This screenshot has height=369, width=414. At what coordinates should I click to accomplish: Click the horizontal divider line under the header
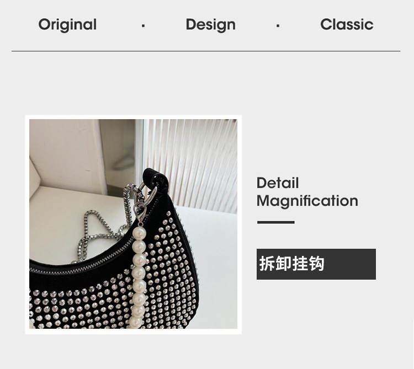[x=206, y=51]
